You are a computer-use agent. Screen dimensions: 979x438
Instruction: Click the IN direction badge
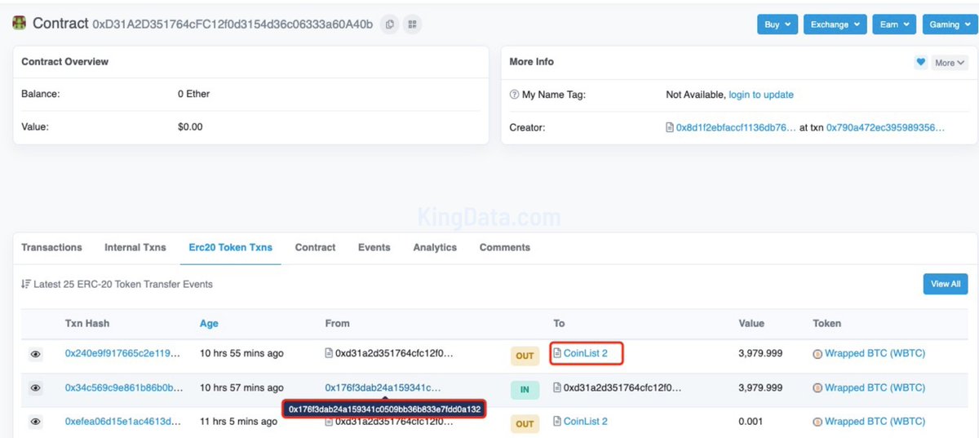(525, 390)
